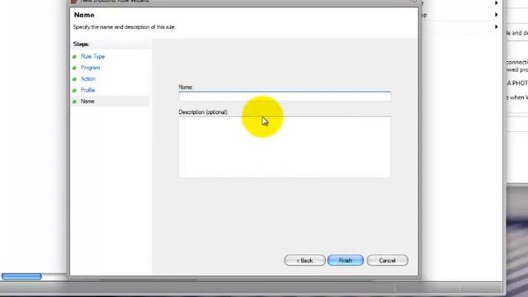The height and width of the screenshot is (297, 528).
Task: Click the green bullet beside Action
Action: (74, 79)
